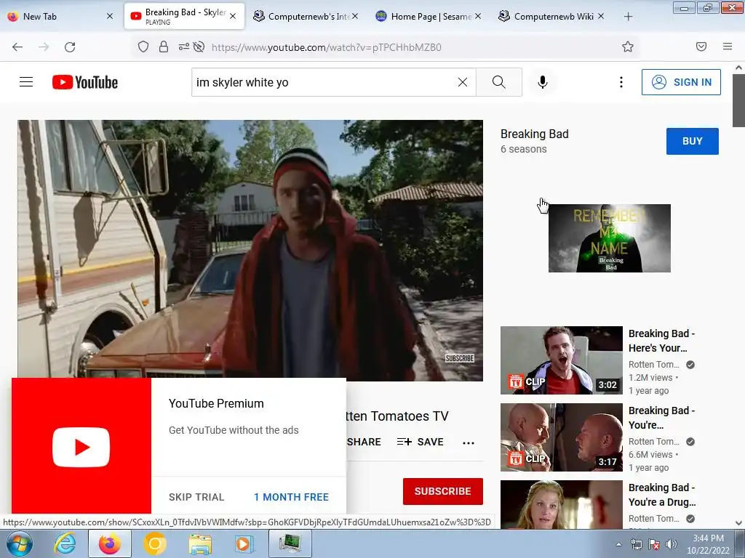The height and width of the screenshot is (558, 745).
Task: Open You're a Drug video thumbnail
Action: (x=561, y=504)
